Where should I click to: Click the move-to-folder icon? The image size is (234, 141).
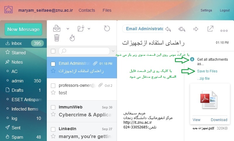coord(81,28)
